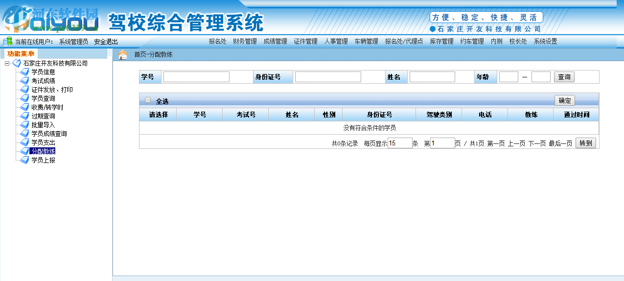This screenshot has width=624, height=281.
Task: Click the 安全退出 logout link
Action: tap(106, 42)
